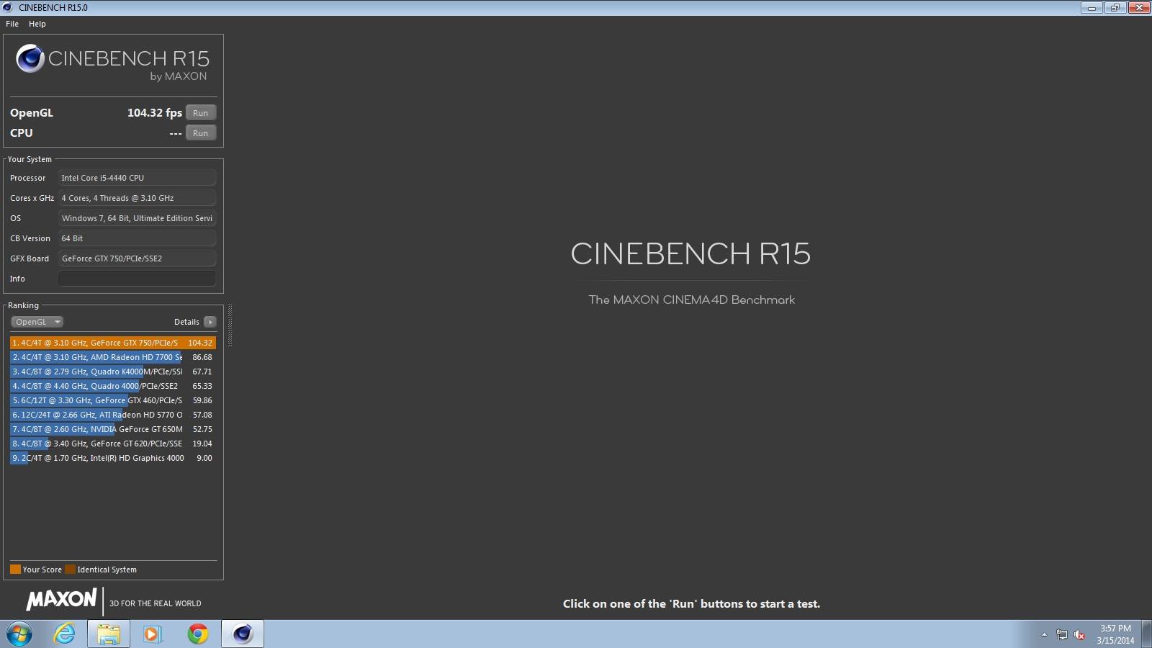Click the Identical System legend swatch
This screenshot has width=1152, height=648.
point(70,570)
